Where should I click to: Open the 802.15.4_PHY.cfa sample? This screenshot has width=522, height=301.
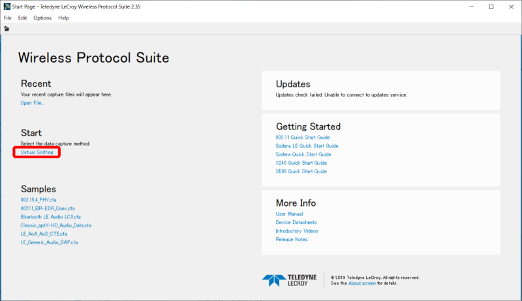click(38, 199)
